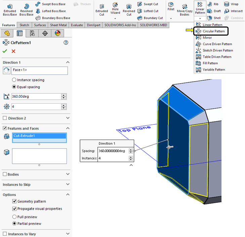The height and width of the screenshot is (237, 245).
Task: Expand the Instances to Skip section
Action: coord(68,185)
